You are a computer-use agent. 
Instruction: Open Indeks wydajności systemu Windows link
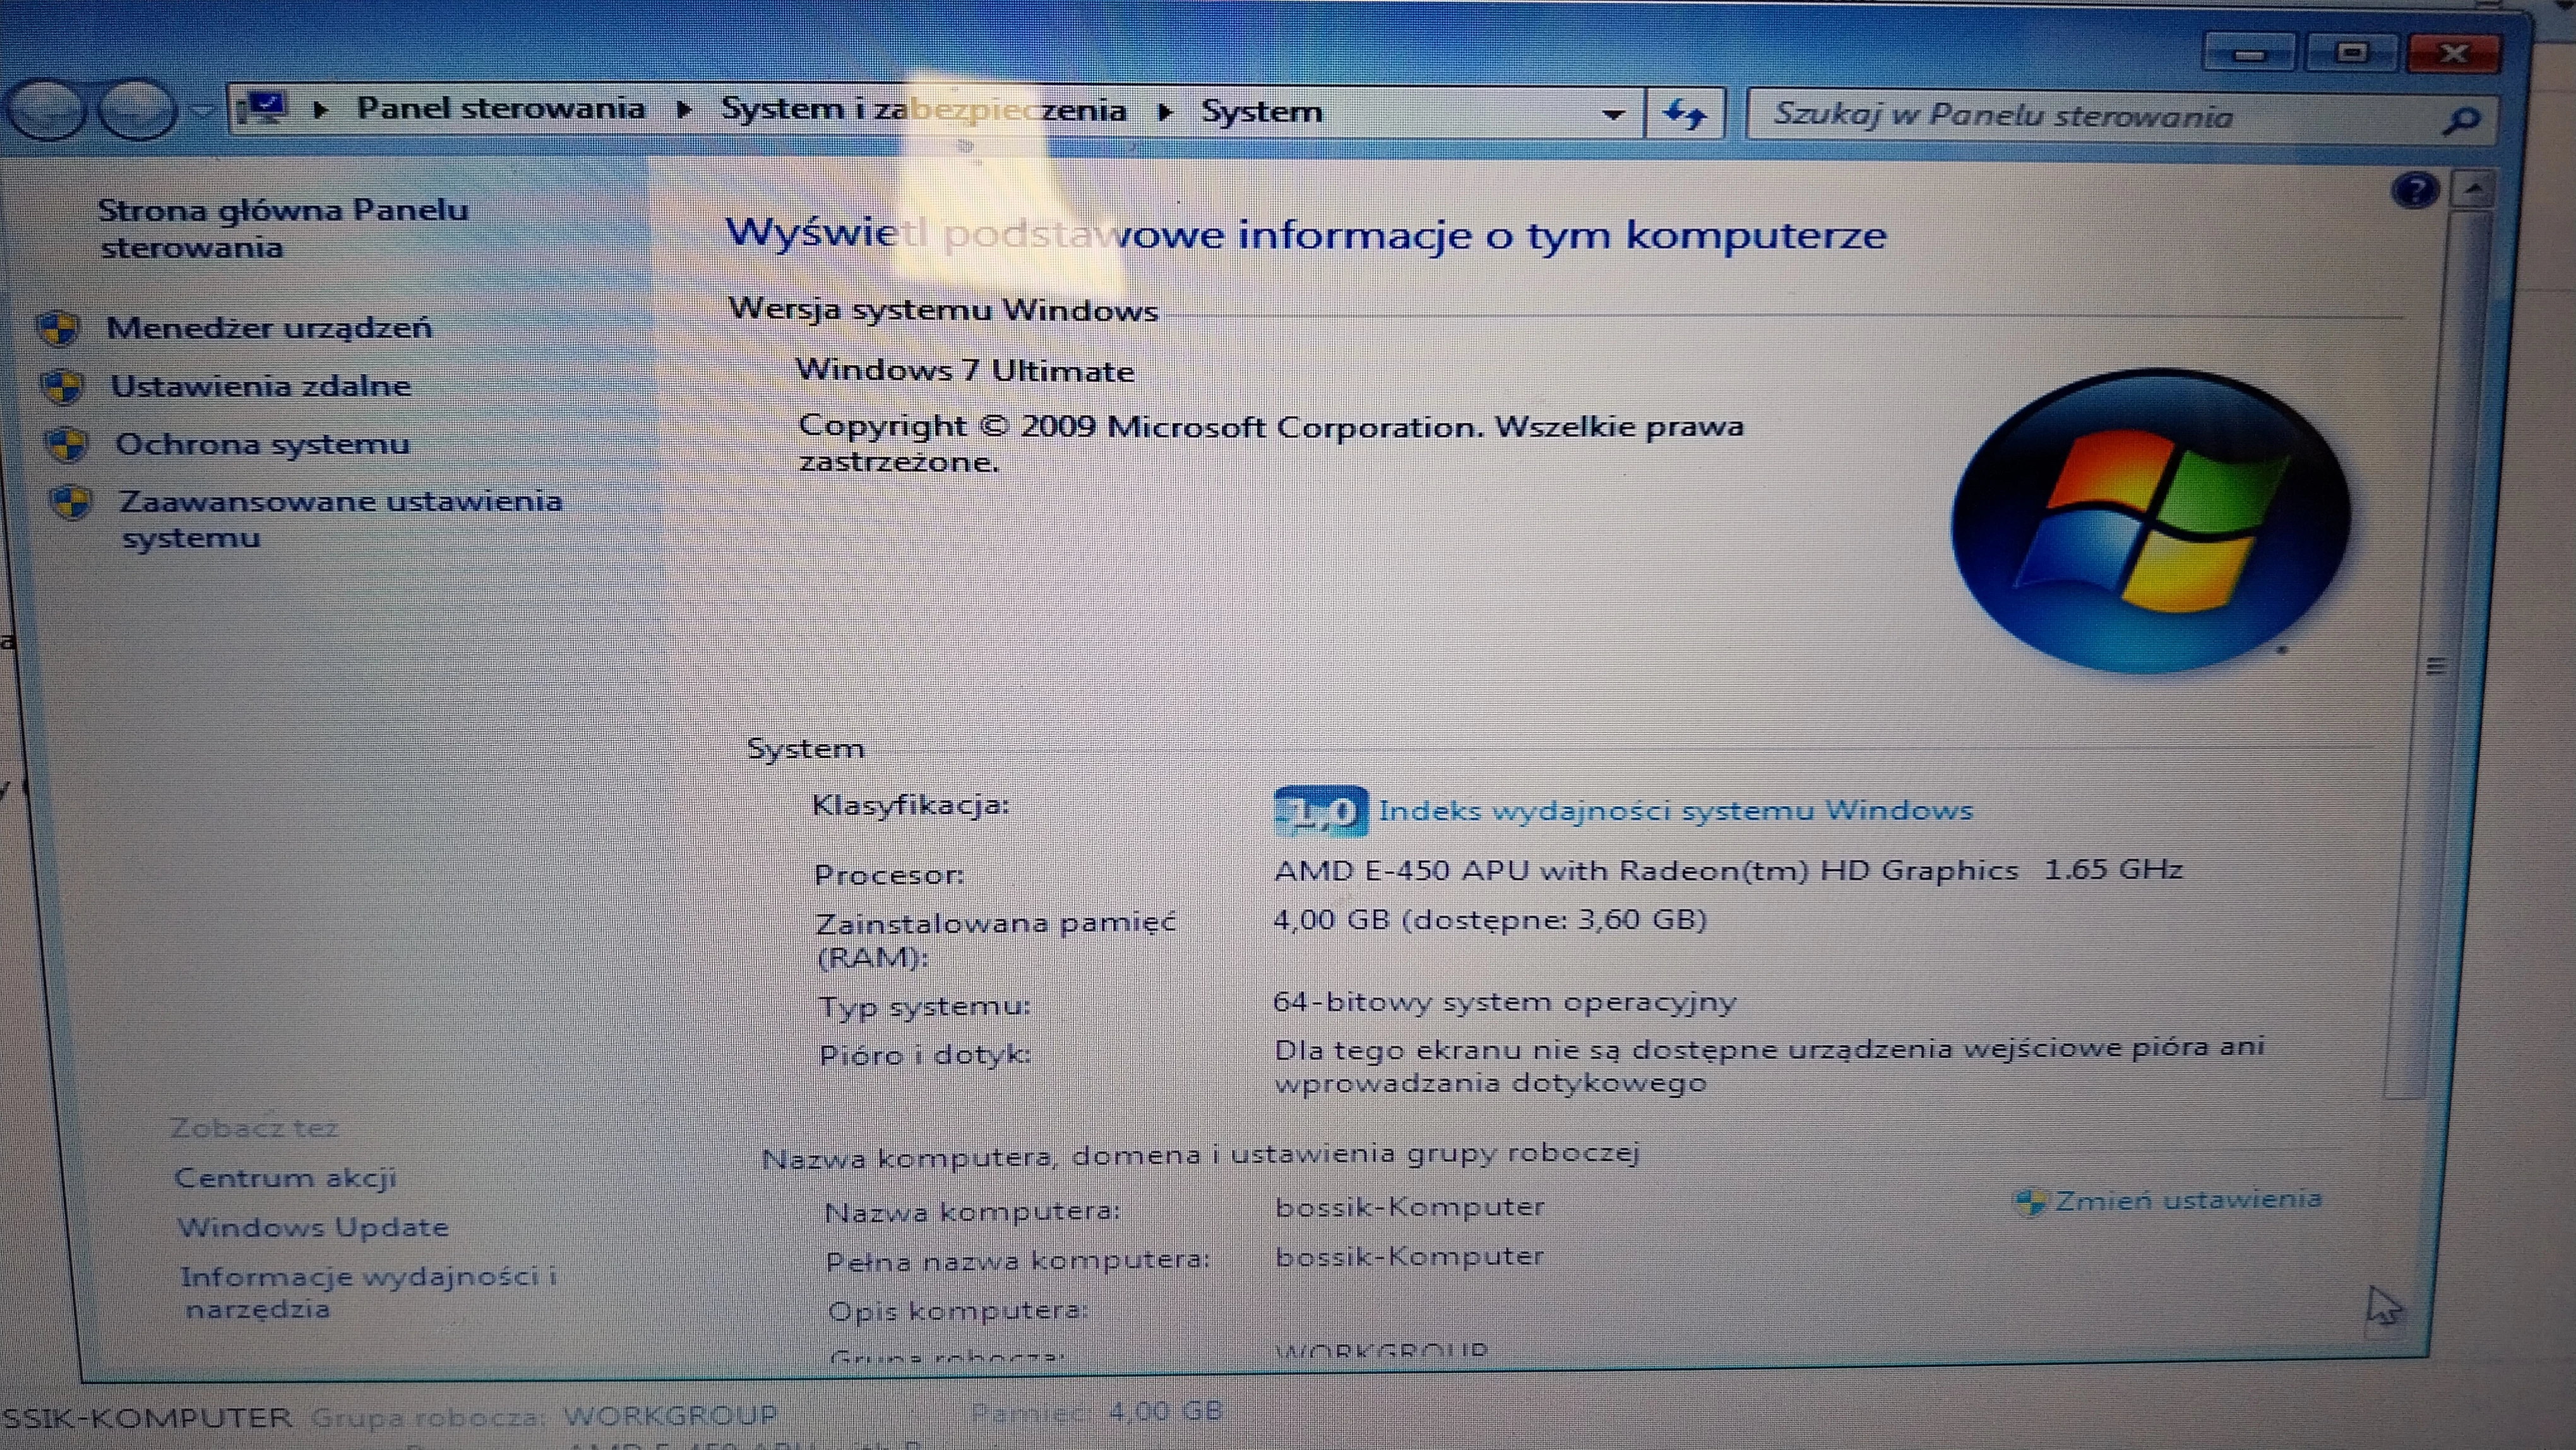coord(1675,810)
